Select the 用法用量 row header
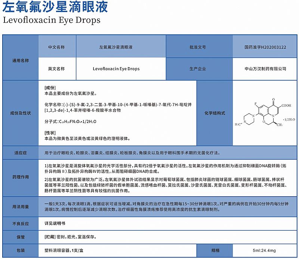299x259 pixels. [21, 206]
